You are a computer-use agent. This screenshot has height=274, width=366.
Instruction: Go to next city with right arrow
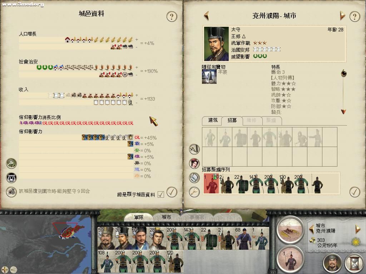[x=342, y=16]
